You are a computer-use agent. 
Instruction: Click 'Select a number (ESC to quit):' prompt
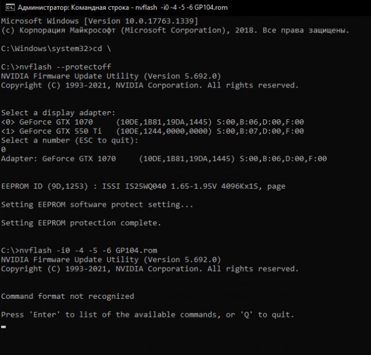point(70,140)
